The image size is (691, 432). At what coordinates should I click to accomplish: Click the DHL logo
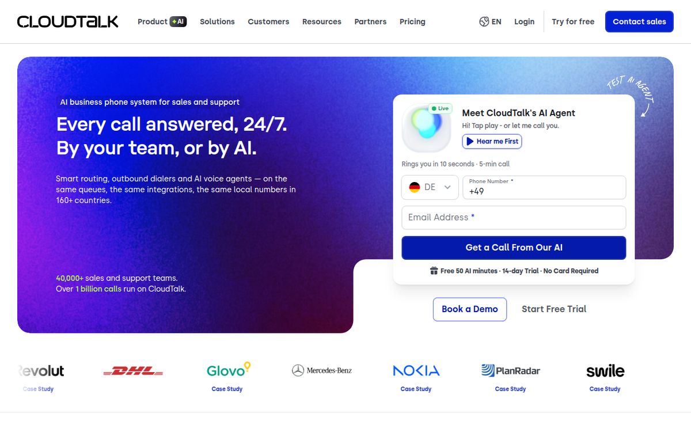pos(133,371)
